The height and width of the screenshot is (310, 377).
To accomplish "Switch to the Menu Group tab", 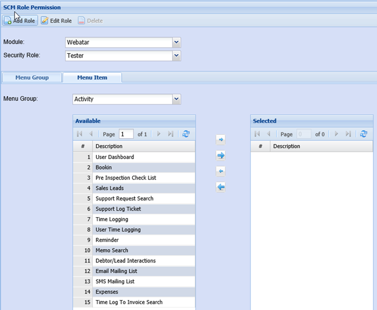I will 32,77.
